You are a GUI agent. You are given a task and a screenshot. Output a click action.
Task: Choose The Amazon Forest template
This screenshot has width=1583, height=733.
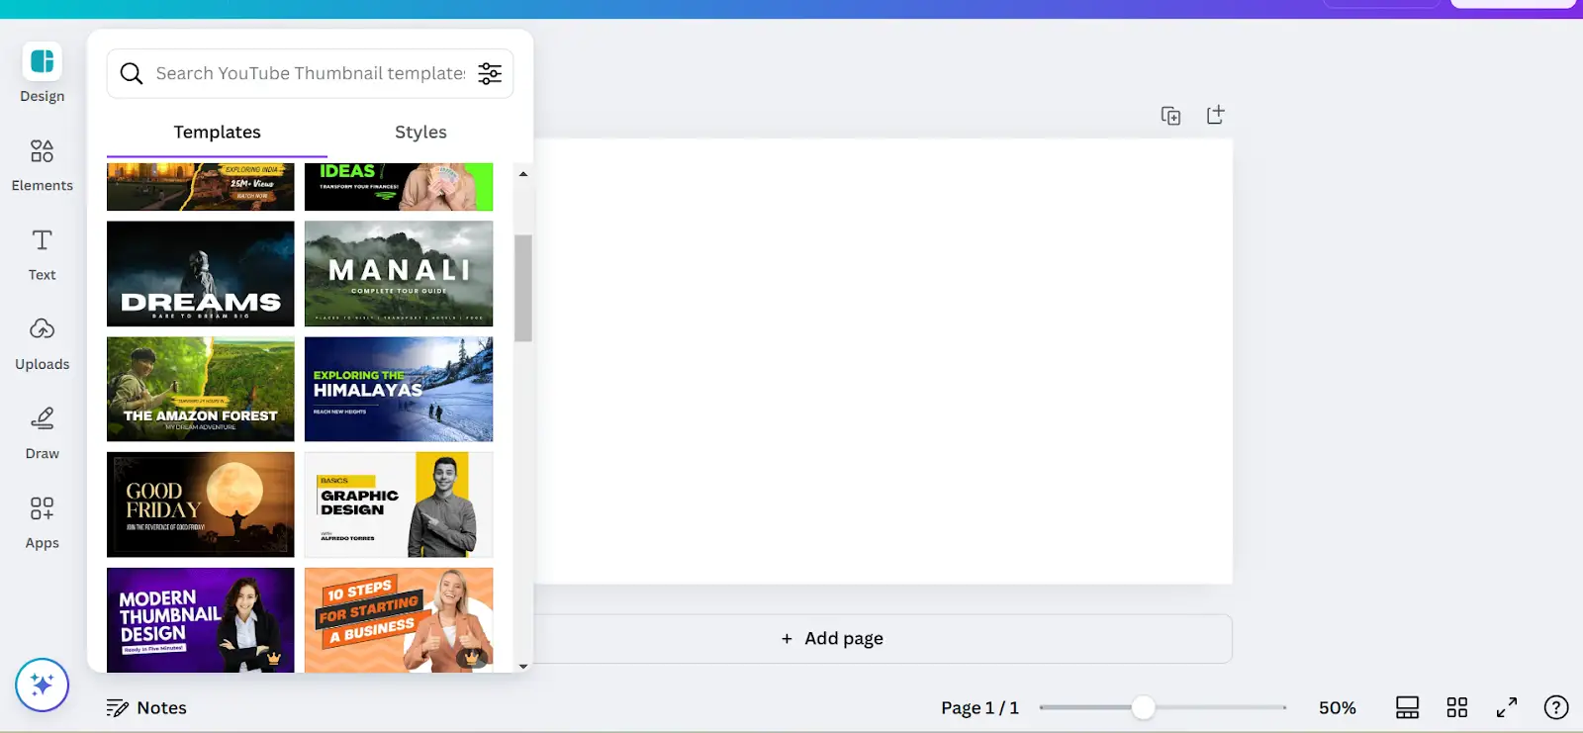pyautogui.click(x=201, y=389)
